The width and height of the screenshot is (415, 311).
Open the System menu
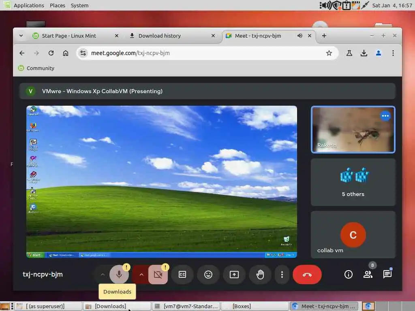click(x=80, y=5)
